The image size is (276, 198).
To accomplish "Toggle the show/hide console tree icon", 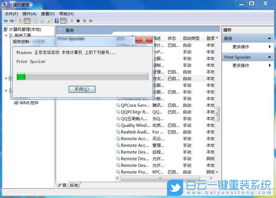I will 27,21.
